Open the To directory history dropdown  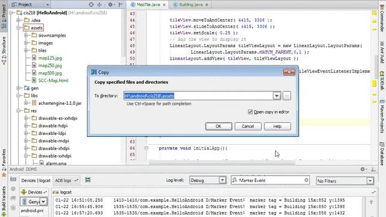[x=277, y=96]
